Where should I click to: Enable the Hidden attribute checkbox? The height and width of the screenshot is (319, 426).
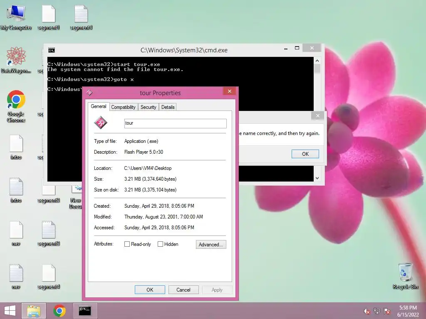pos(160,244)
